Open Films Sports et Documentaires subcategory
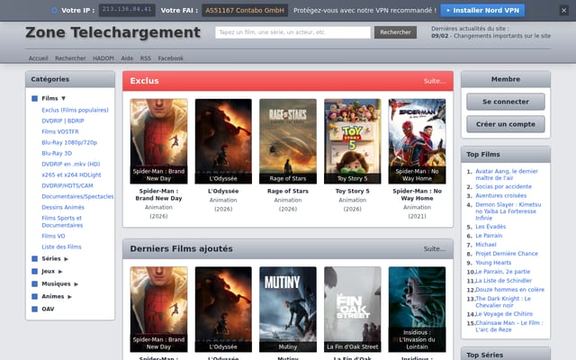 [62, 221]
